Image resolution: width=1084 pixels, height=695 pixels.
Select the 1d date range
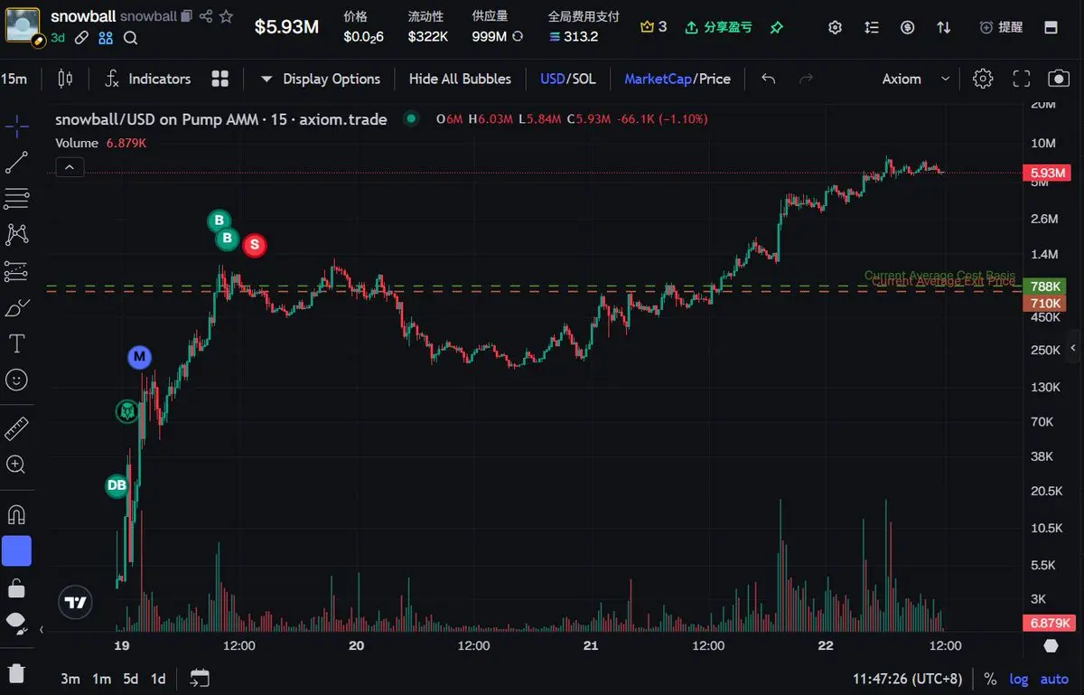click(x=158, y=679)
